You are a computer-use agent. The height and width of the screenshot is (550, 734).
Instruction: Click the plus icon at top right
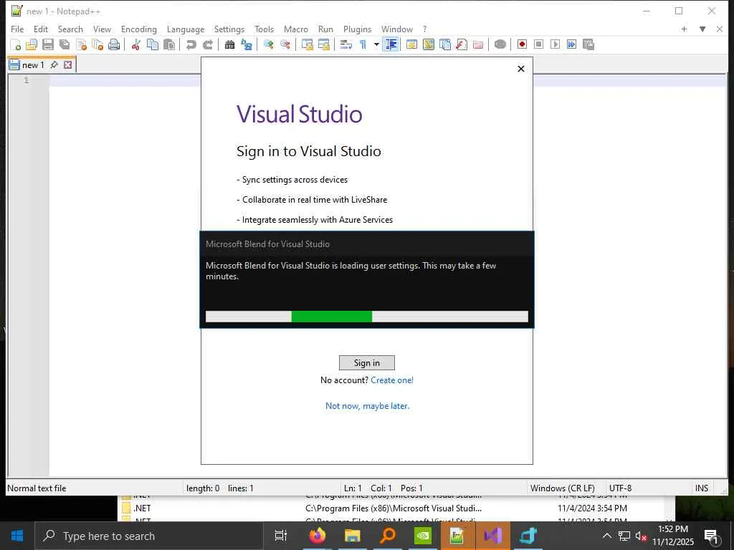click(x=684, y=29)
